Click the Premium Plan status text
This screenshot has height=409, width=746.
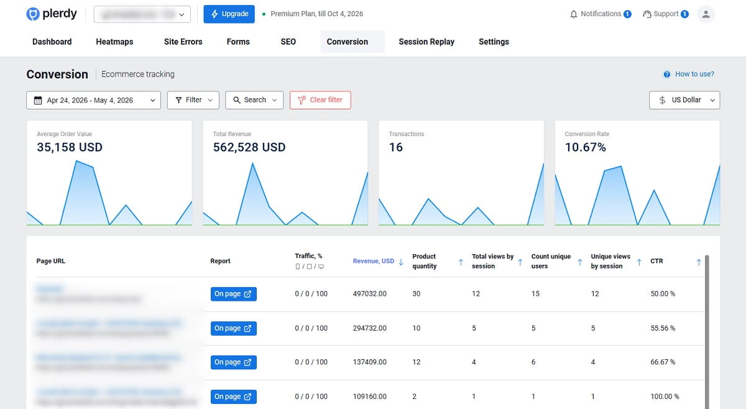tap(316, 14)
